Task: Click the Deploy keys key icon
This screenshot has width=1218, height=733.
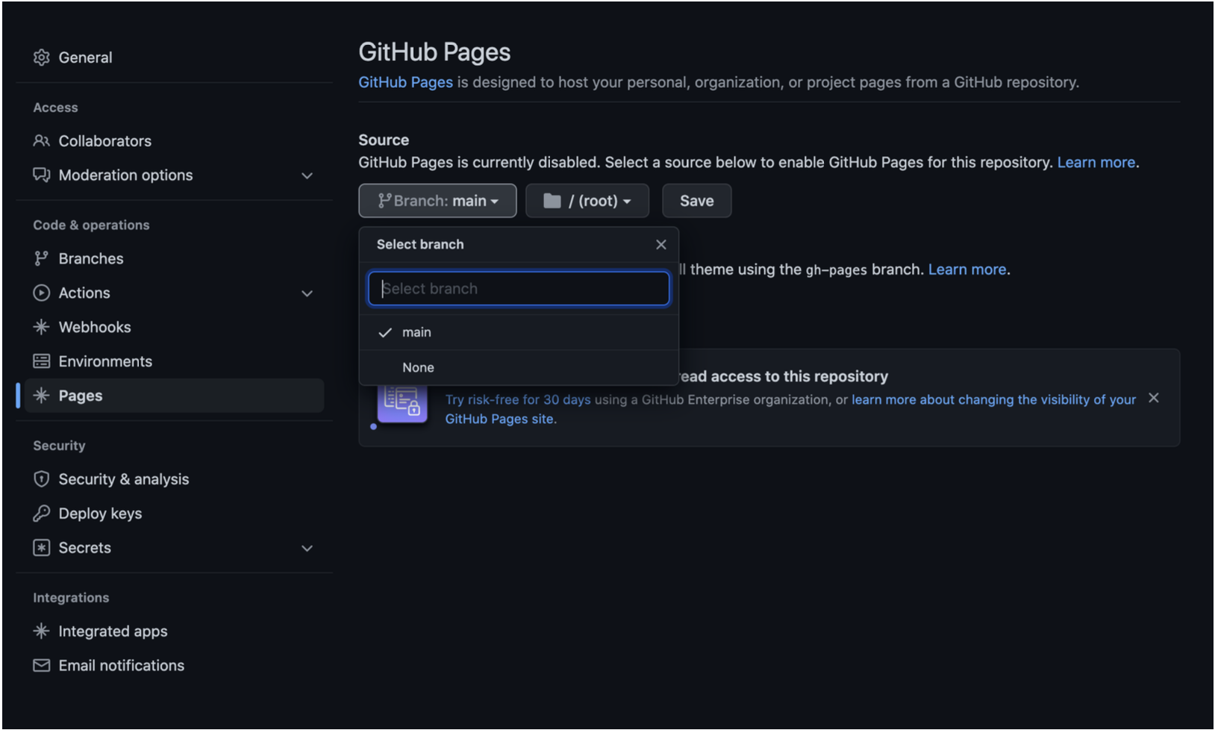Action: 41,514
